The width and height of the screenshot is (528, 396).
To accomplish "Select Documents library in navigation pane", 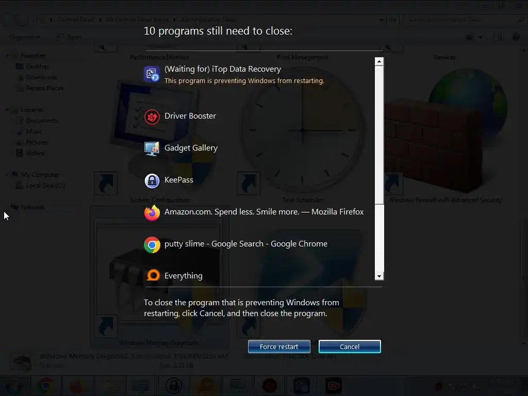I will (x=42, y=120).
